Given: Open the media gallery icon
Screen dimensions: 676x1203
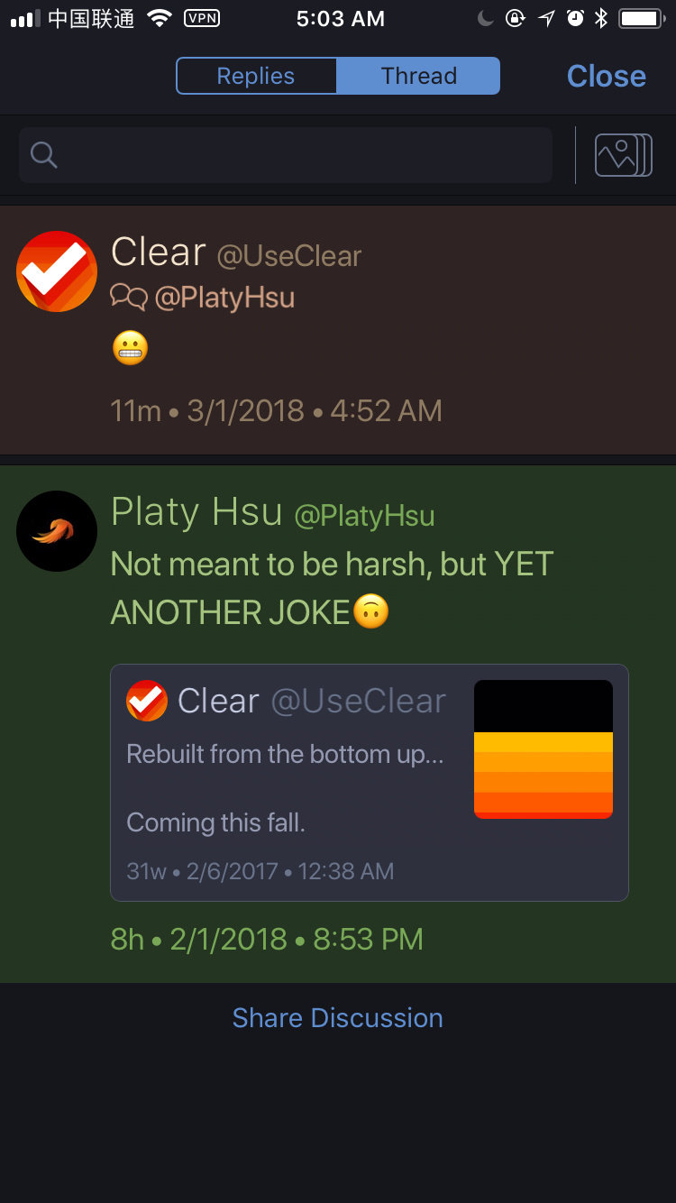Looking at the screenshot, I should coord(623,155).
